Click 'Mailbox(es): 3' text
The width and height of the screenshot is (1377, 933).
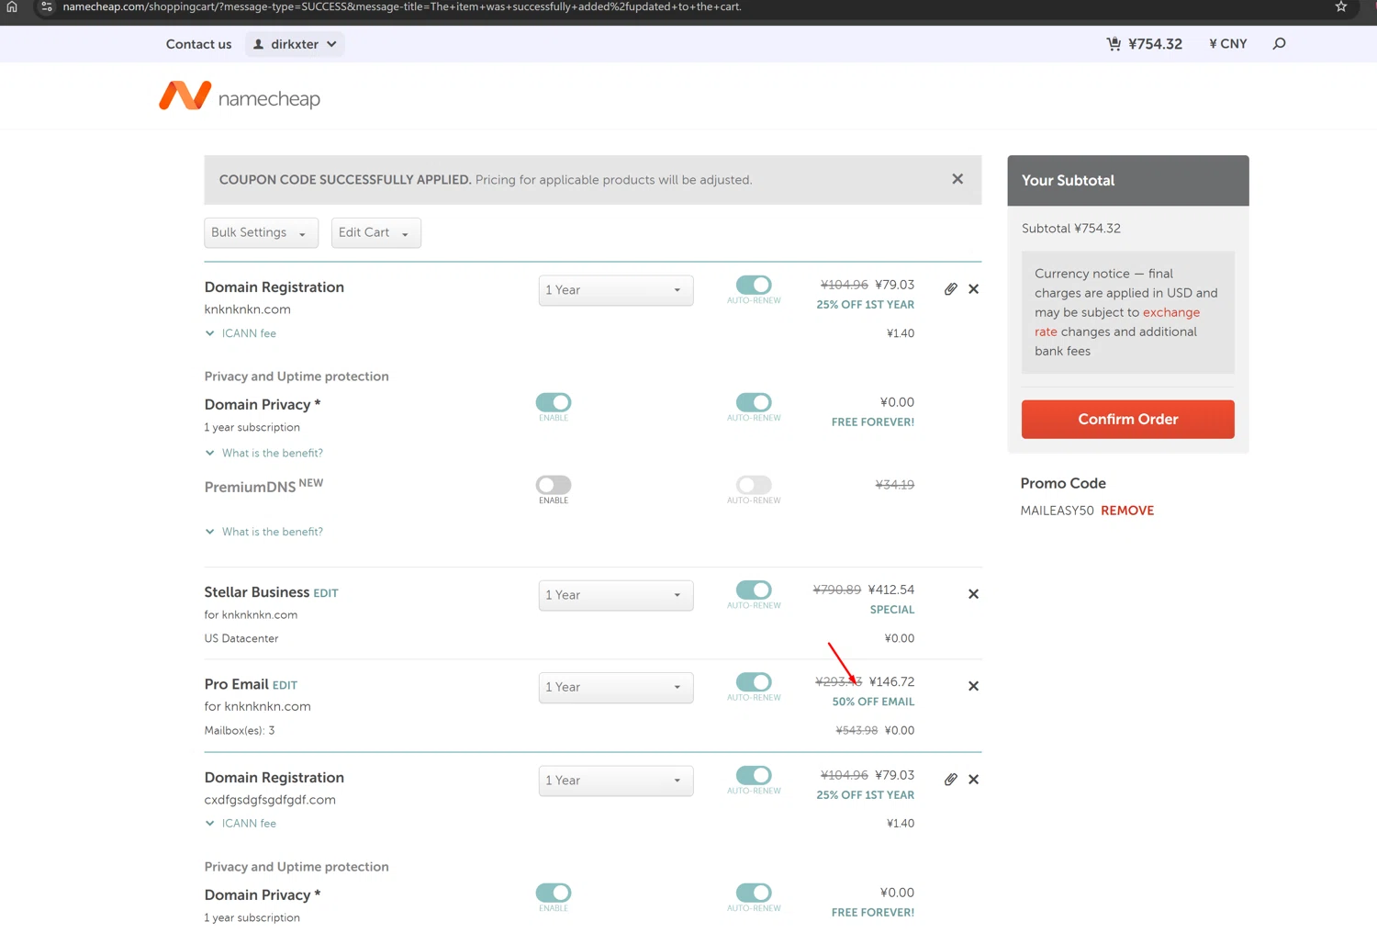click(x=240, y=731)
